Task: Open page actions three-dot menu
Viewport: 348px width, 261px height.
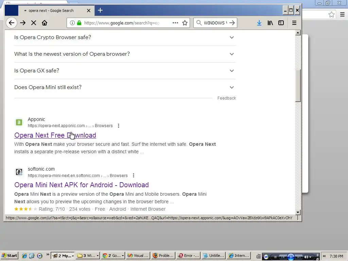Action: (x=175, y=23)
